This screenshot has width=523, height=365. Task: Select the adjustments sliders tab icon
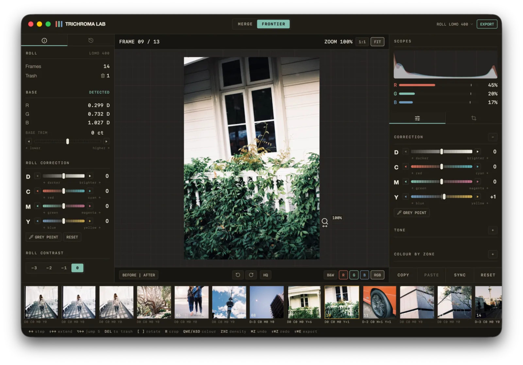point(417,118)
